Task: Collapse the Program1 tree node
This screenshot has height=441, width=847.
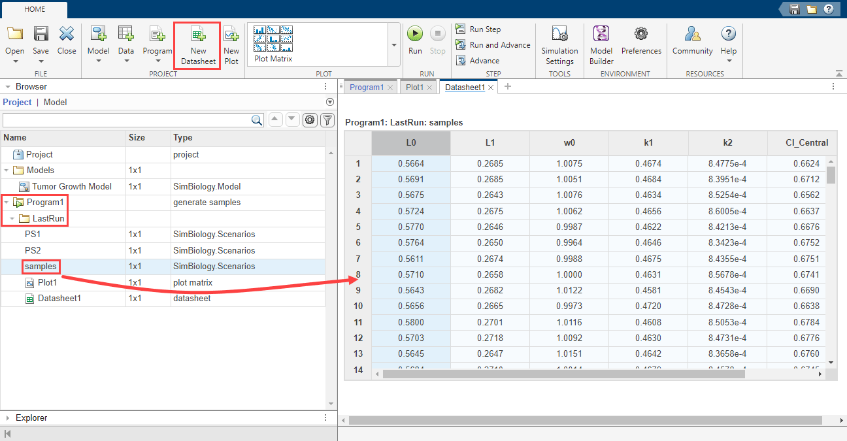Action: pyautogui.click(x=6, y=203)
